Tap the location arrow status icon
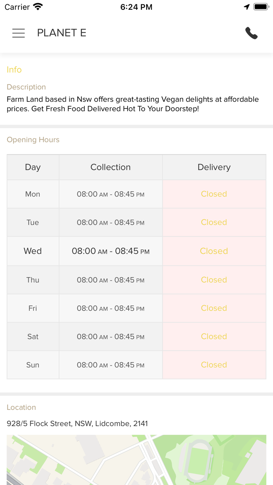 tap(246, 7)
